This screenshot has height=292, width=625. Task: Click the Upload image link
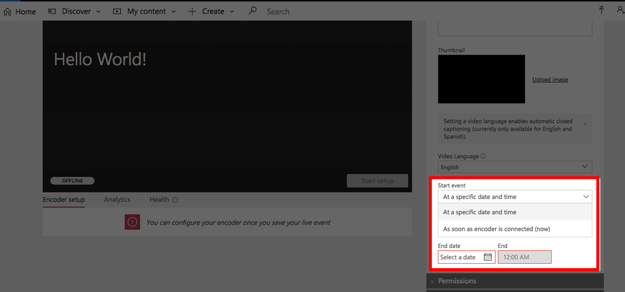[550, 79]
